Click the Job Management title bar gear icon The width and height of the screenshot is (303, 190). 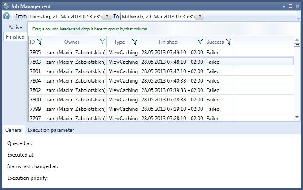[x=6, y=6]
